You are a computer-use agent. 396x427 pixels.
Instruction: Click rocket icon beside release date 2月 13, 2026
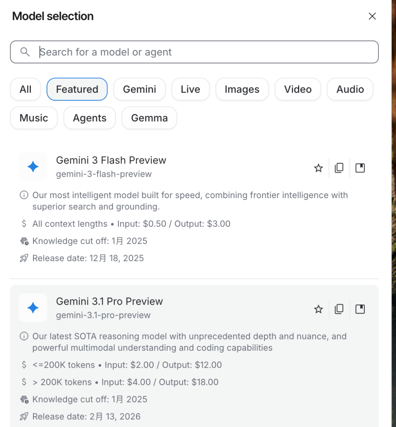point(24,416)
